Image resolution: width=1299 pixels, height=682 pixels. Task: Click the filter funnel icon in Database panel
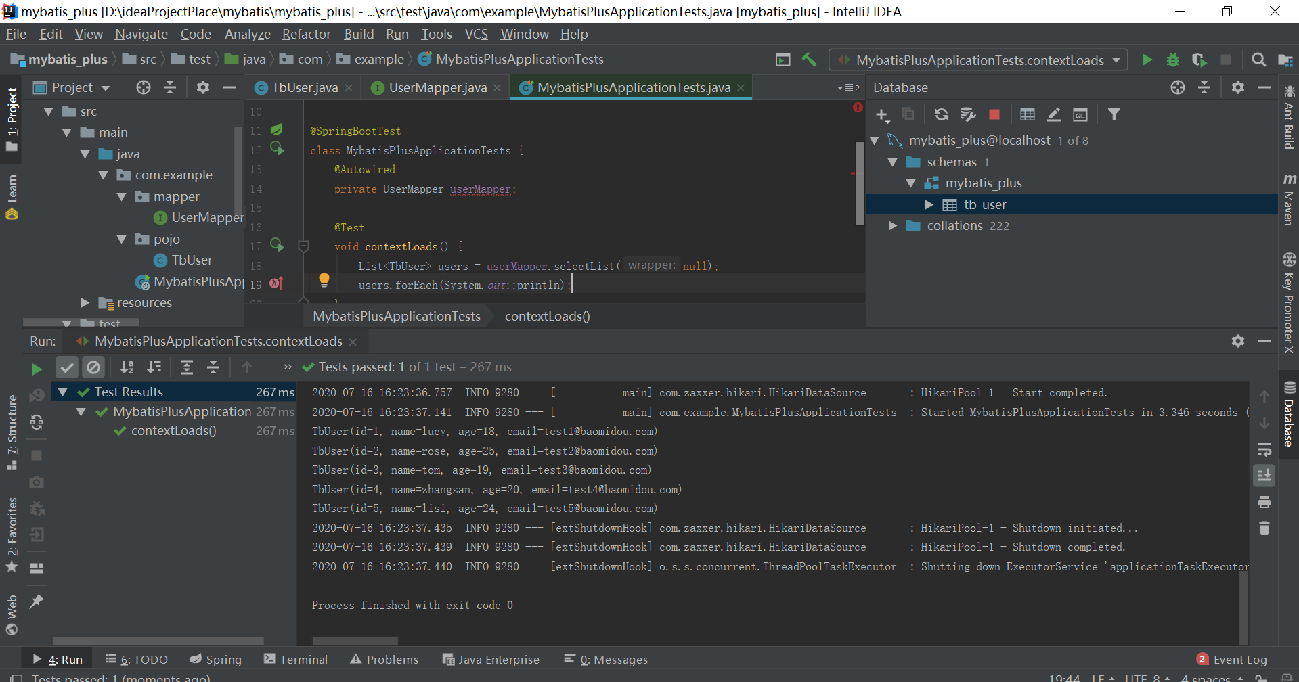(x=1114, y=115)
